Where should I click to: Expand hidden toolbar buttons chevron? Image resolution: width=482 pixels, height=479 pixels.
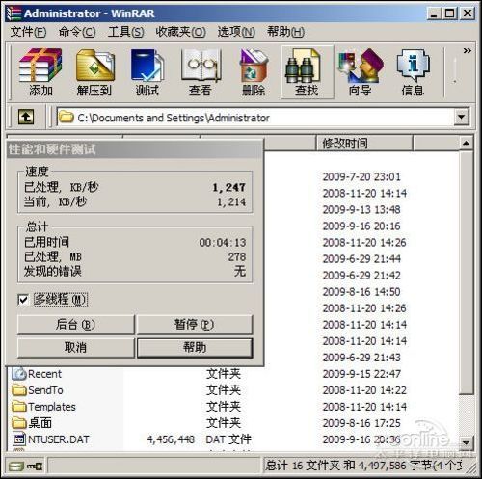(467, 51)
